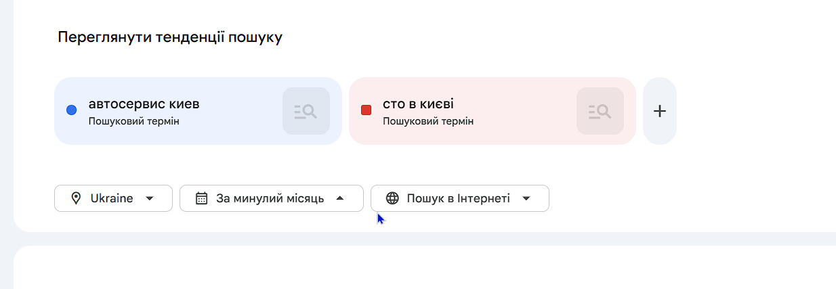Expand the Ukraine region dropdown arrow
This screenshot has height=289, width=836.
150,198
